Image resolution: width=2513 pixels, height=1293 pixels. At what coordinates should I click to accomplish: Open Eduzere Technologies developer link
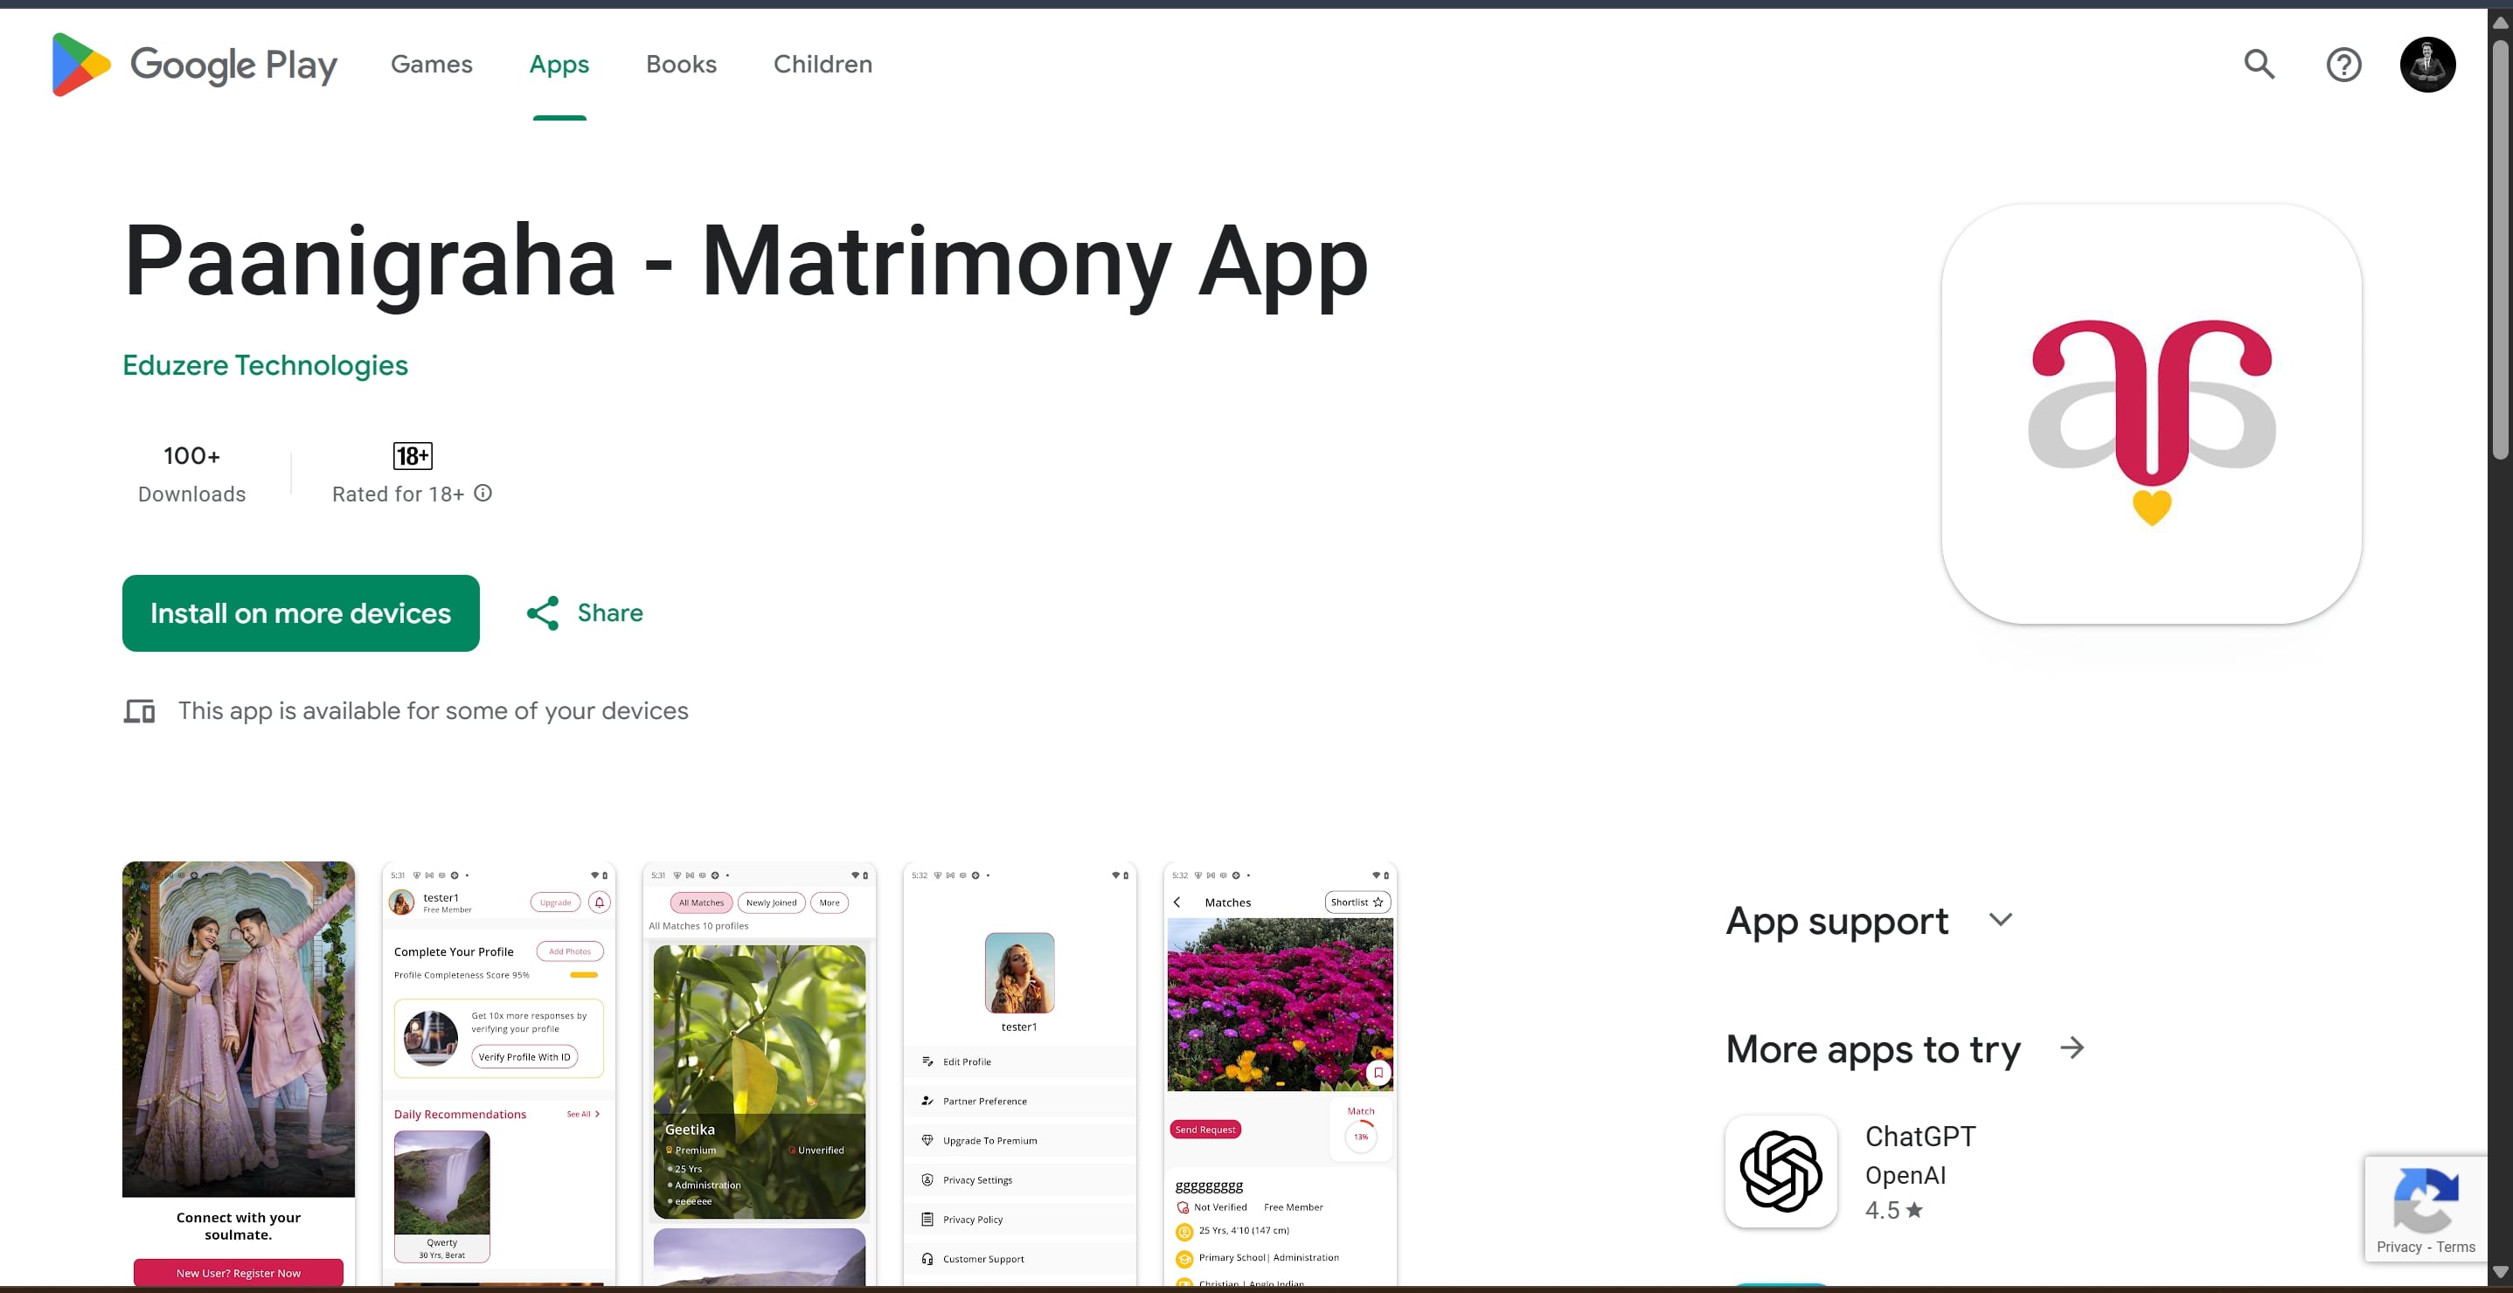[266, 364]
